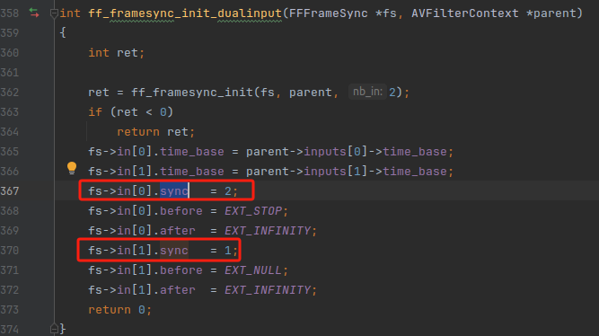The height and width of the screenshot is (336, 599).
Task: Click the ff_framesync_init call on line 362
Action: (192, 93)
